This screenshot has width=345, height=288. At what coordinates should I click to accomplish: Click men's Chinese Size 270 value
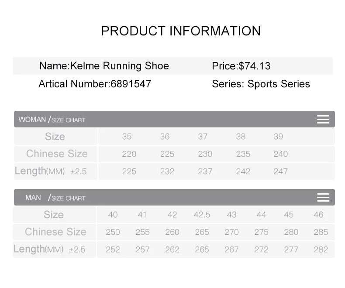tap(231, 232)
